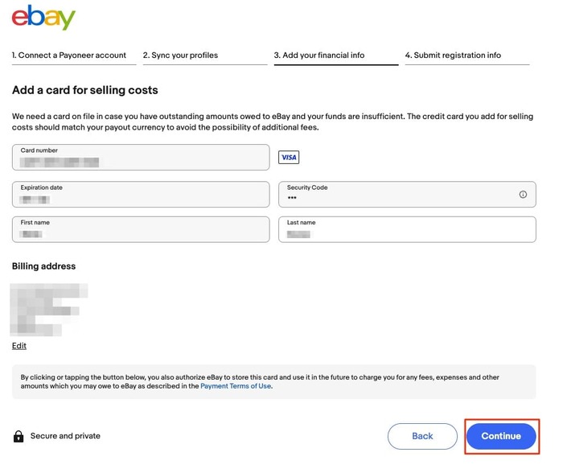Focus the Last name field
The image size is (563, 473).
(x=407, y=228)
